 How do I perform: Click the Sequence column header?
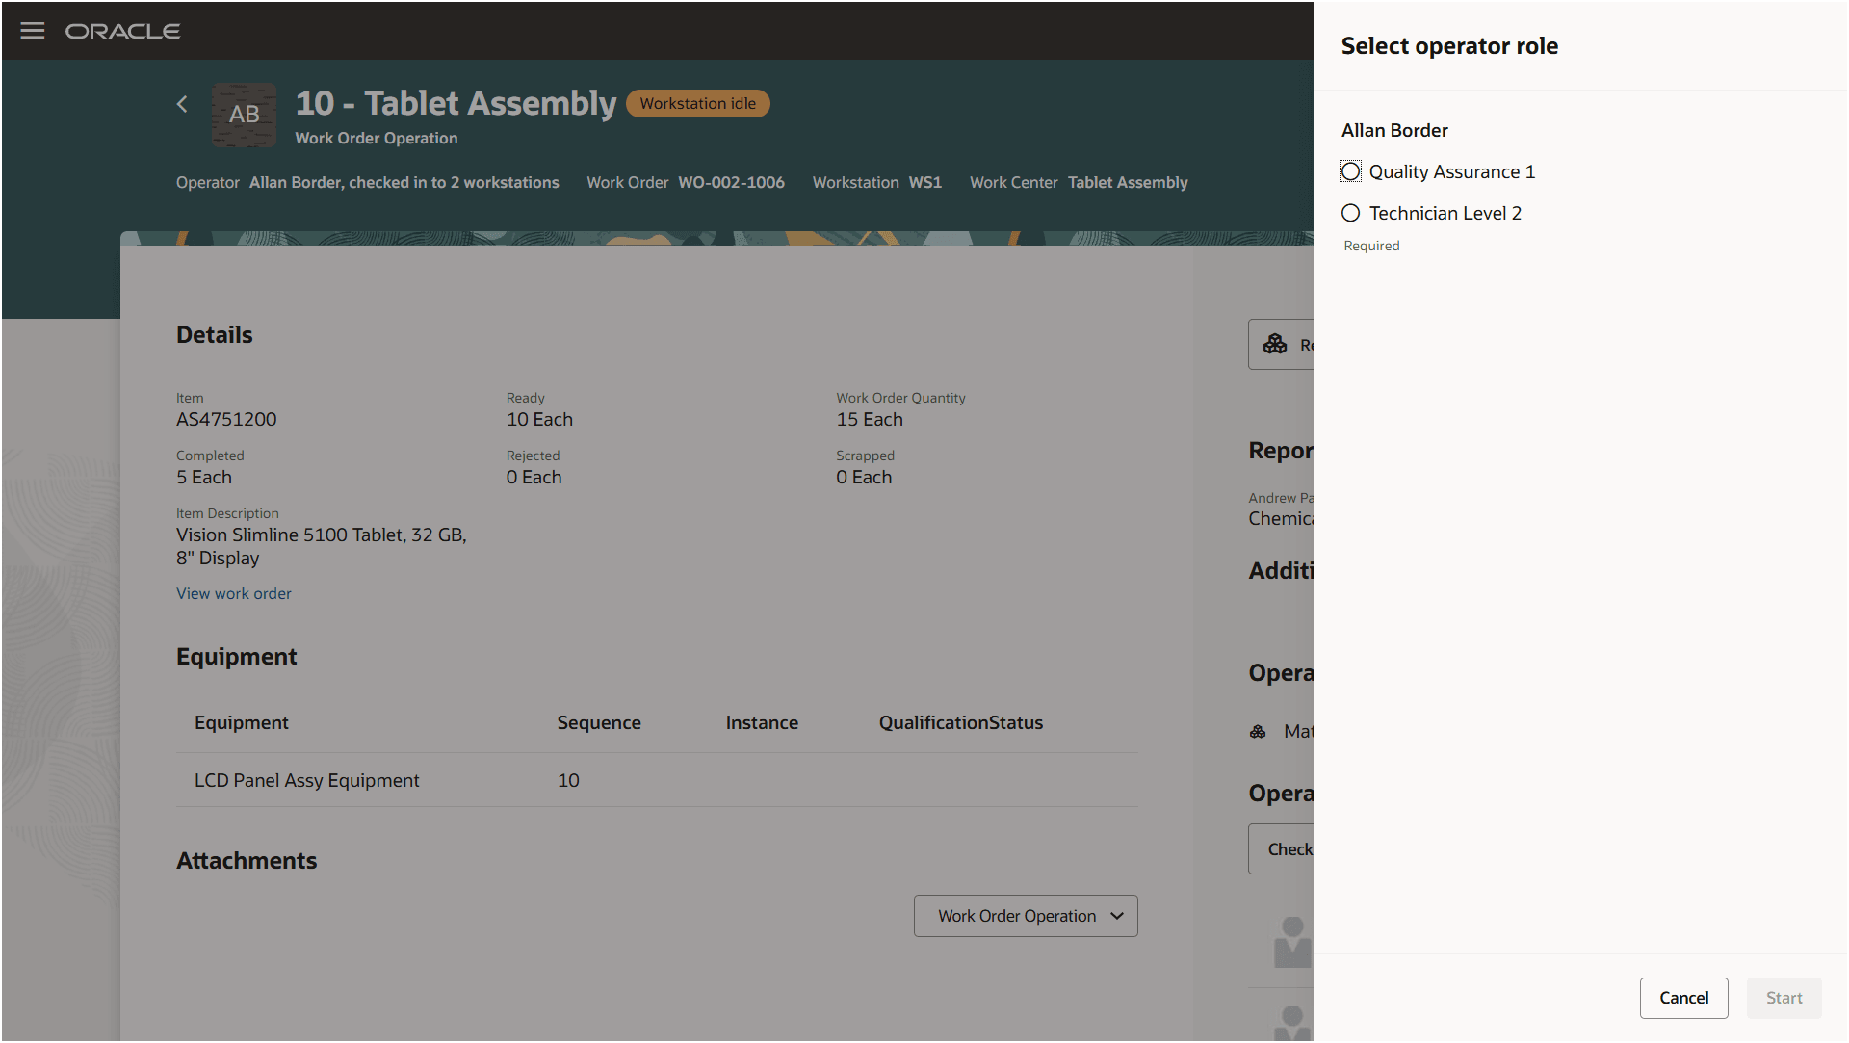(599, 723)
